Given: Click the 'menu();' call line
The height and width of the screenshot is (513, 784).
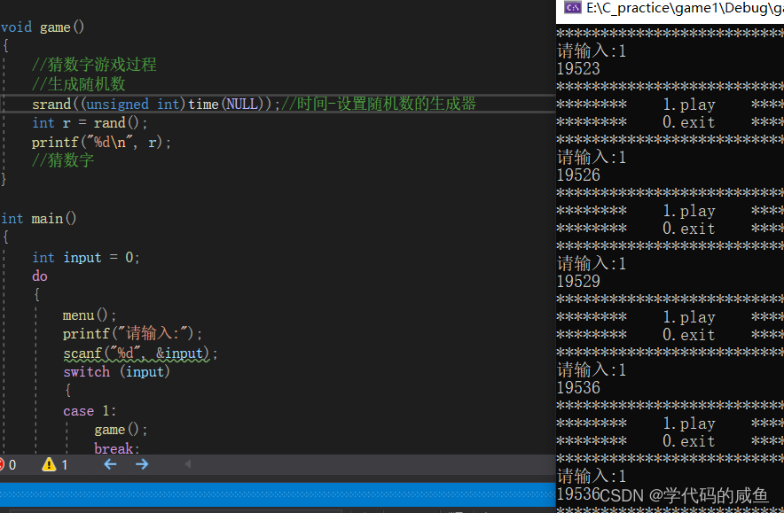Looking at the screenshot, I should point(90,315).
